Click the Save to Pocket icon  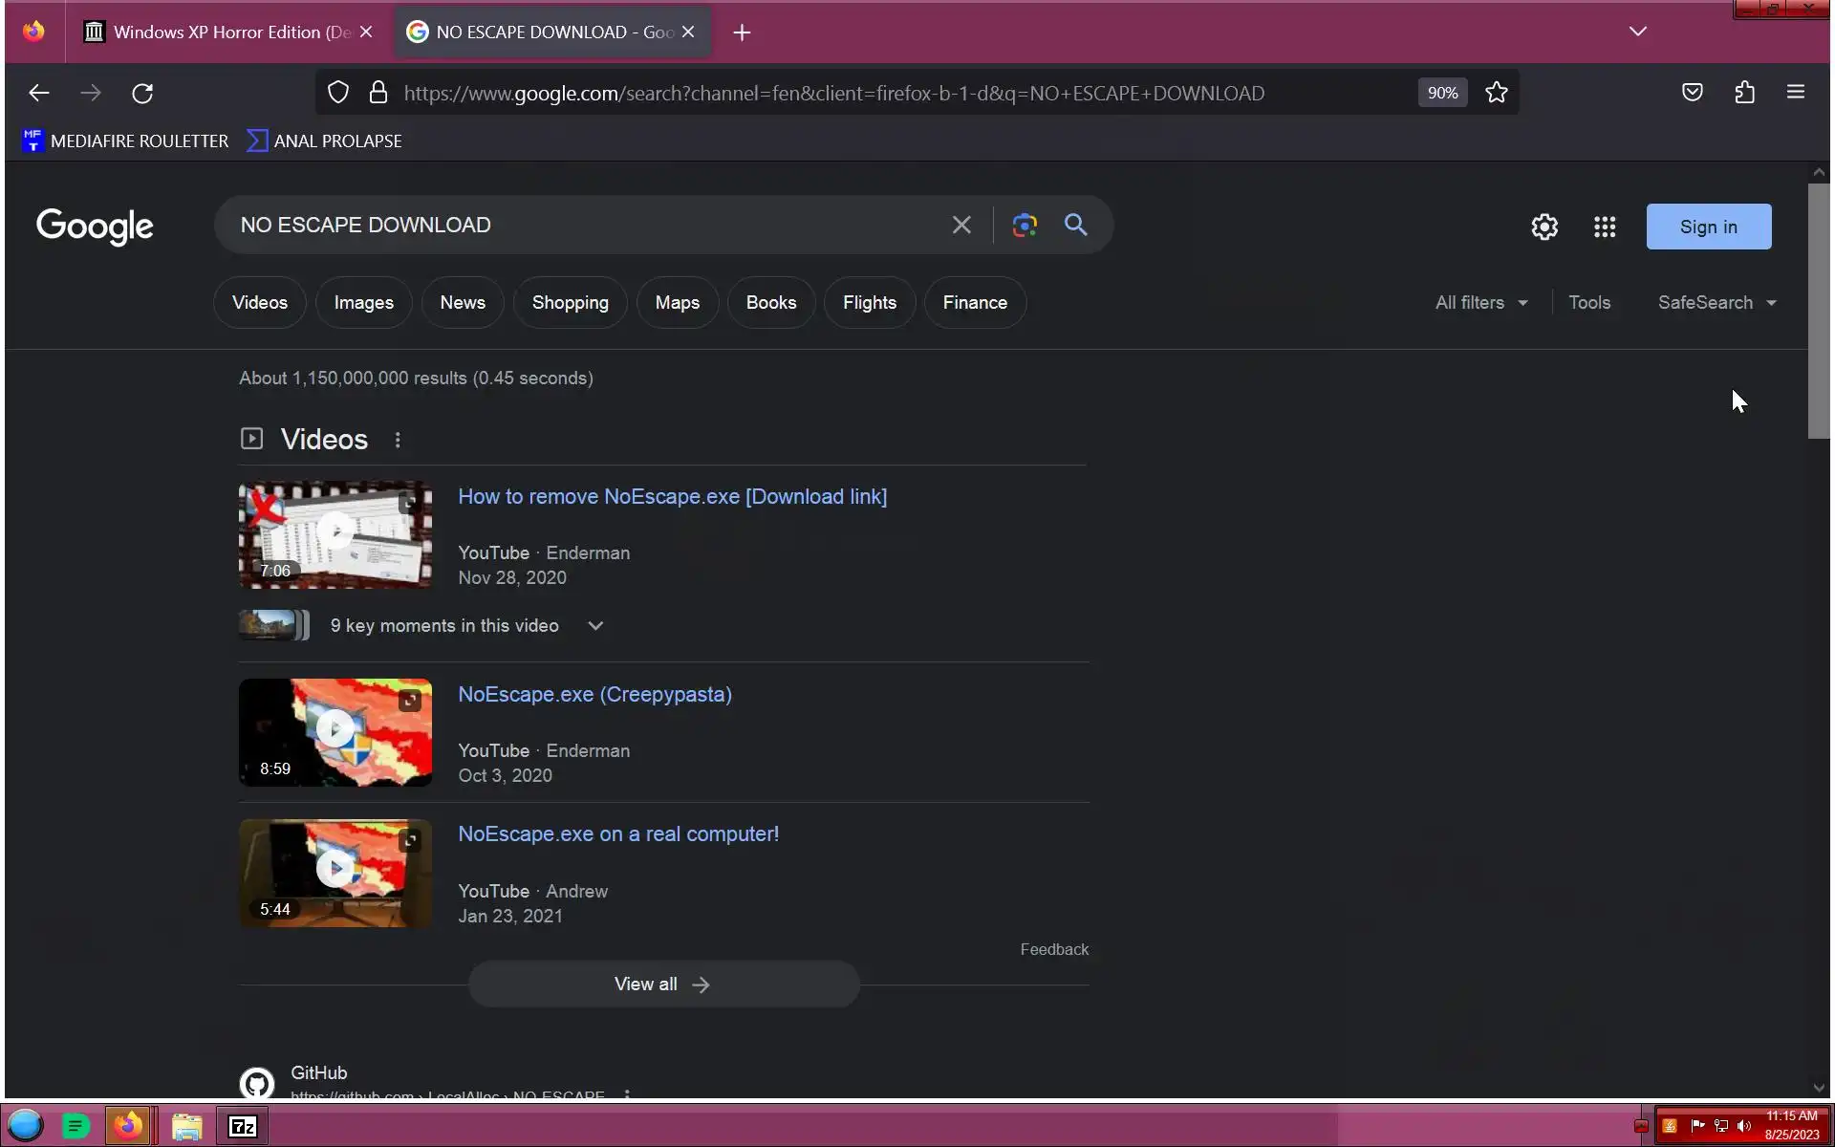(x=1692, y=93)
